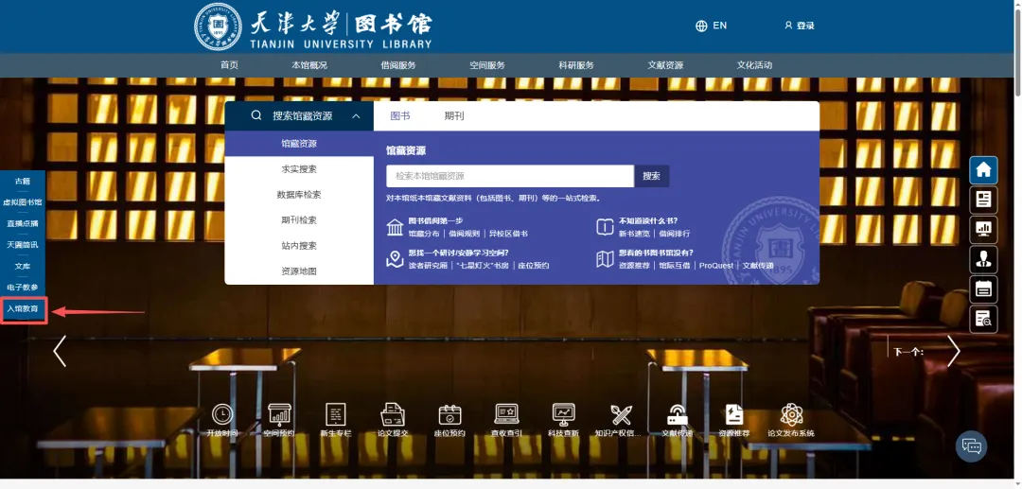The height and width of the screenshot is (489, 1022).
Task: Click the 检索本馆馆藏资源 search field
Action: click(509, 176)
